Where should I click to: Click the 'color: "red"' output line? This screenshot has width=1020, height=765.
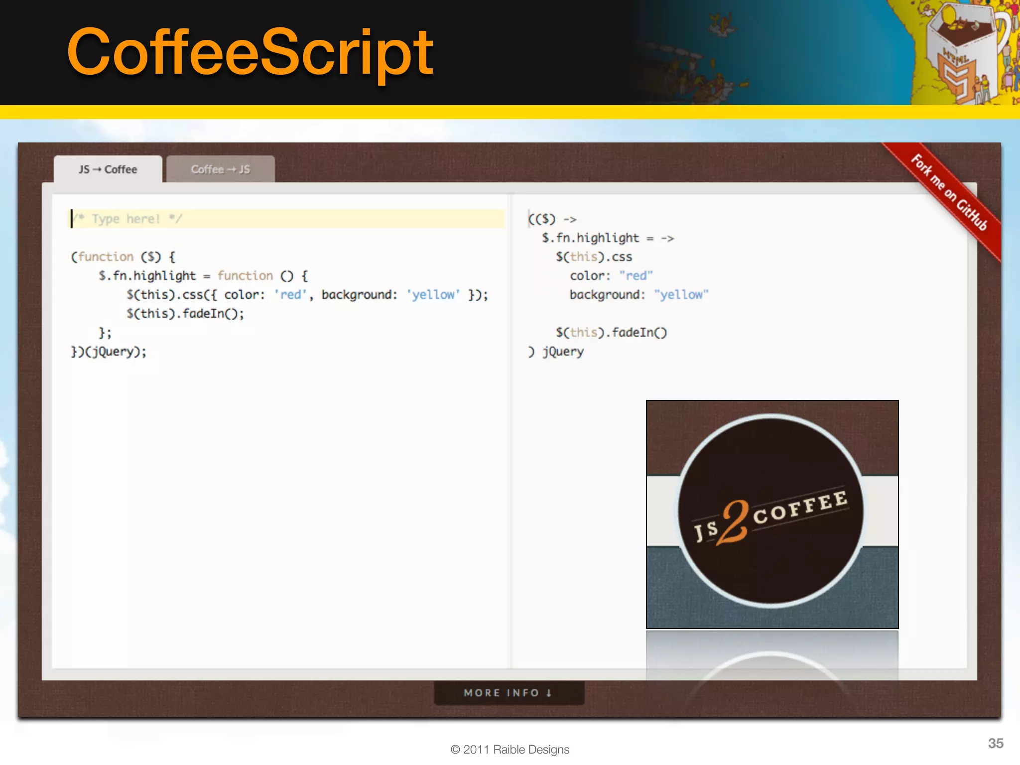pyautogui.click(x=611, y=275)
